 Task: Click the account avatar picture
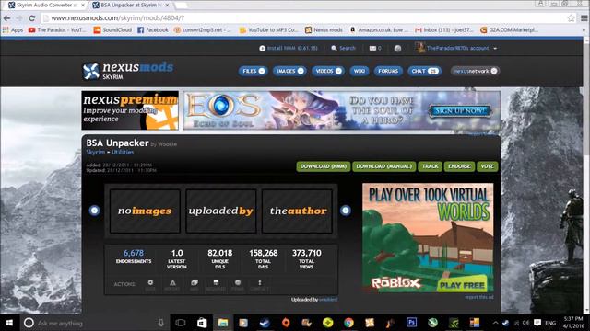click(x=420, y=47)
